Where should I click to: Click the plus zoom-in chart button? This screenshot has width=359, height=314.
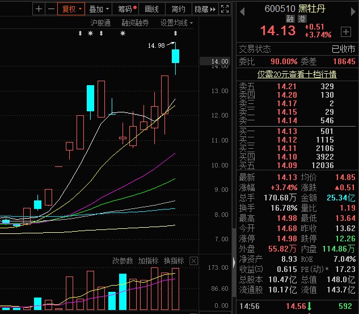click(x=39, y=9)
